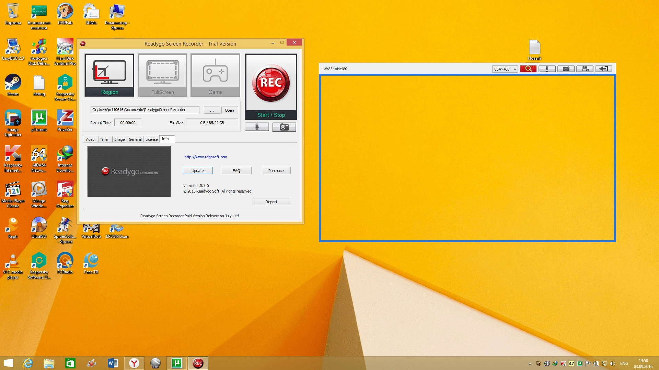Image resolution: width=659 pixels, height=370 pixels.
Task: Click the exit arrow button on region toolbar
Action: tap(604, 69)
